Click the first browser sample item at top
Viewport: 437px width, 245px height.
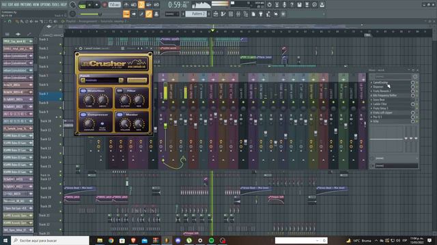(x=18, y=41)
